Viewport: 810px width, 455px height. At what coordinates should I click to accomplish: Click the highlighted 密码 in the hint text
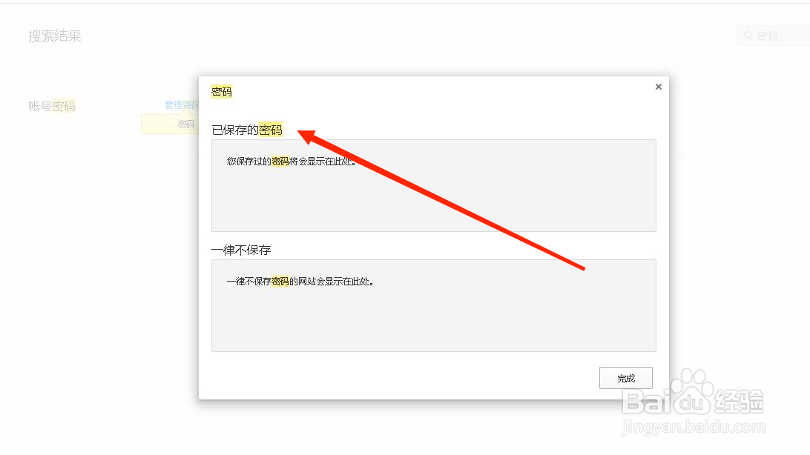(280, 162)
